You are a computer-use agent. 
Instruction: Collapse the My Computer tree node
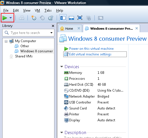pyautogui.click(x=6, y=41)
